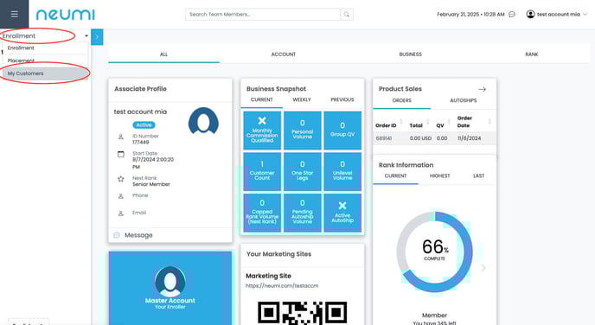Click the One Star Legs tile
The width and height of the screenshot is (595, 325).
click(x=303, y=171)
